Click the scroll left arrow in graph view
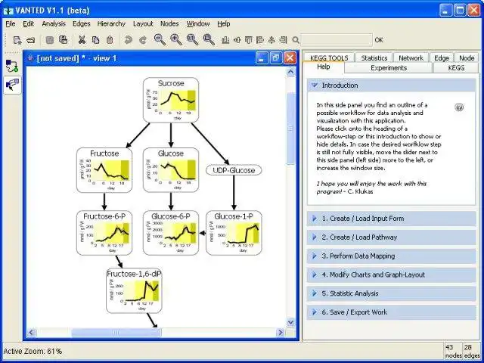This screenshot has width=484, height=363. coord(31,333)
